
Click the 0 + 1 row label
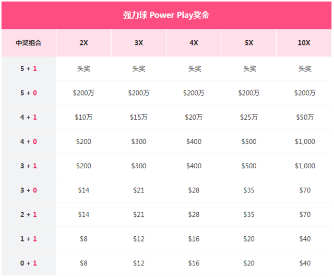click(x=29, y=263)
